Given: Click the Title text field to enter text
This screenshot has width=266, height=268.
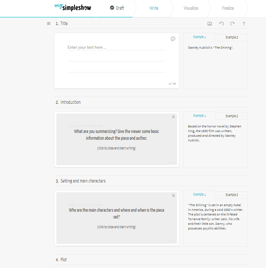Looking at the screenshot, I should (116, 47).
